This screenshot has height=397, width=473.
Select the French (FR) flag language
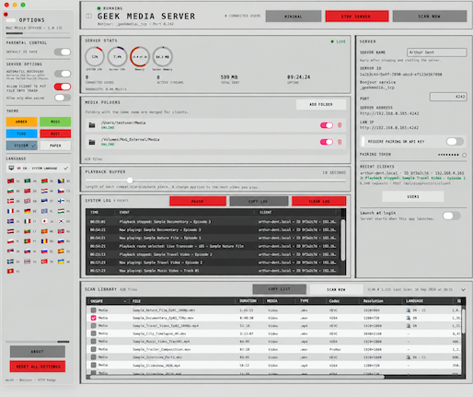point(10,211)
